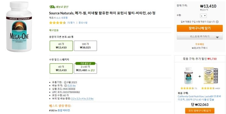
Task: Click the five-star rating icons under title
Action: (57, 23)
